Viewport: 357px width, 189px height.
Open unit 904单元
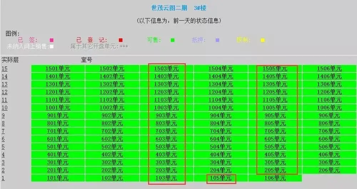221,116
